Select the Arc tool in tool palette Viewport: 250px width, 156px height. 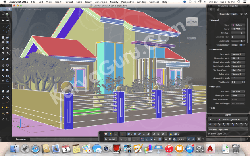coord(8,27)
